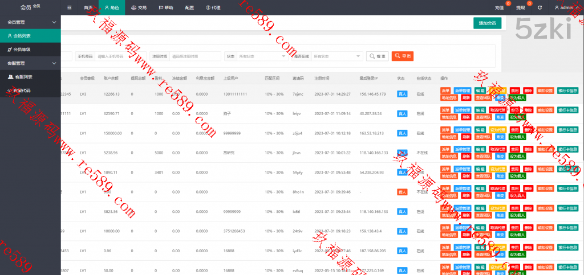Click the 会员等级 sidebar item

[x=22, y=50]
